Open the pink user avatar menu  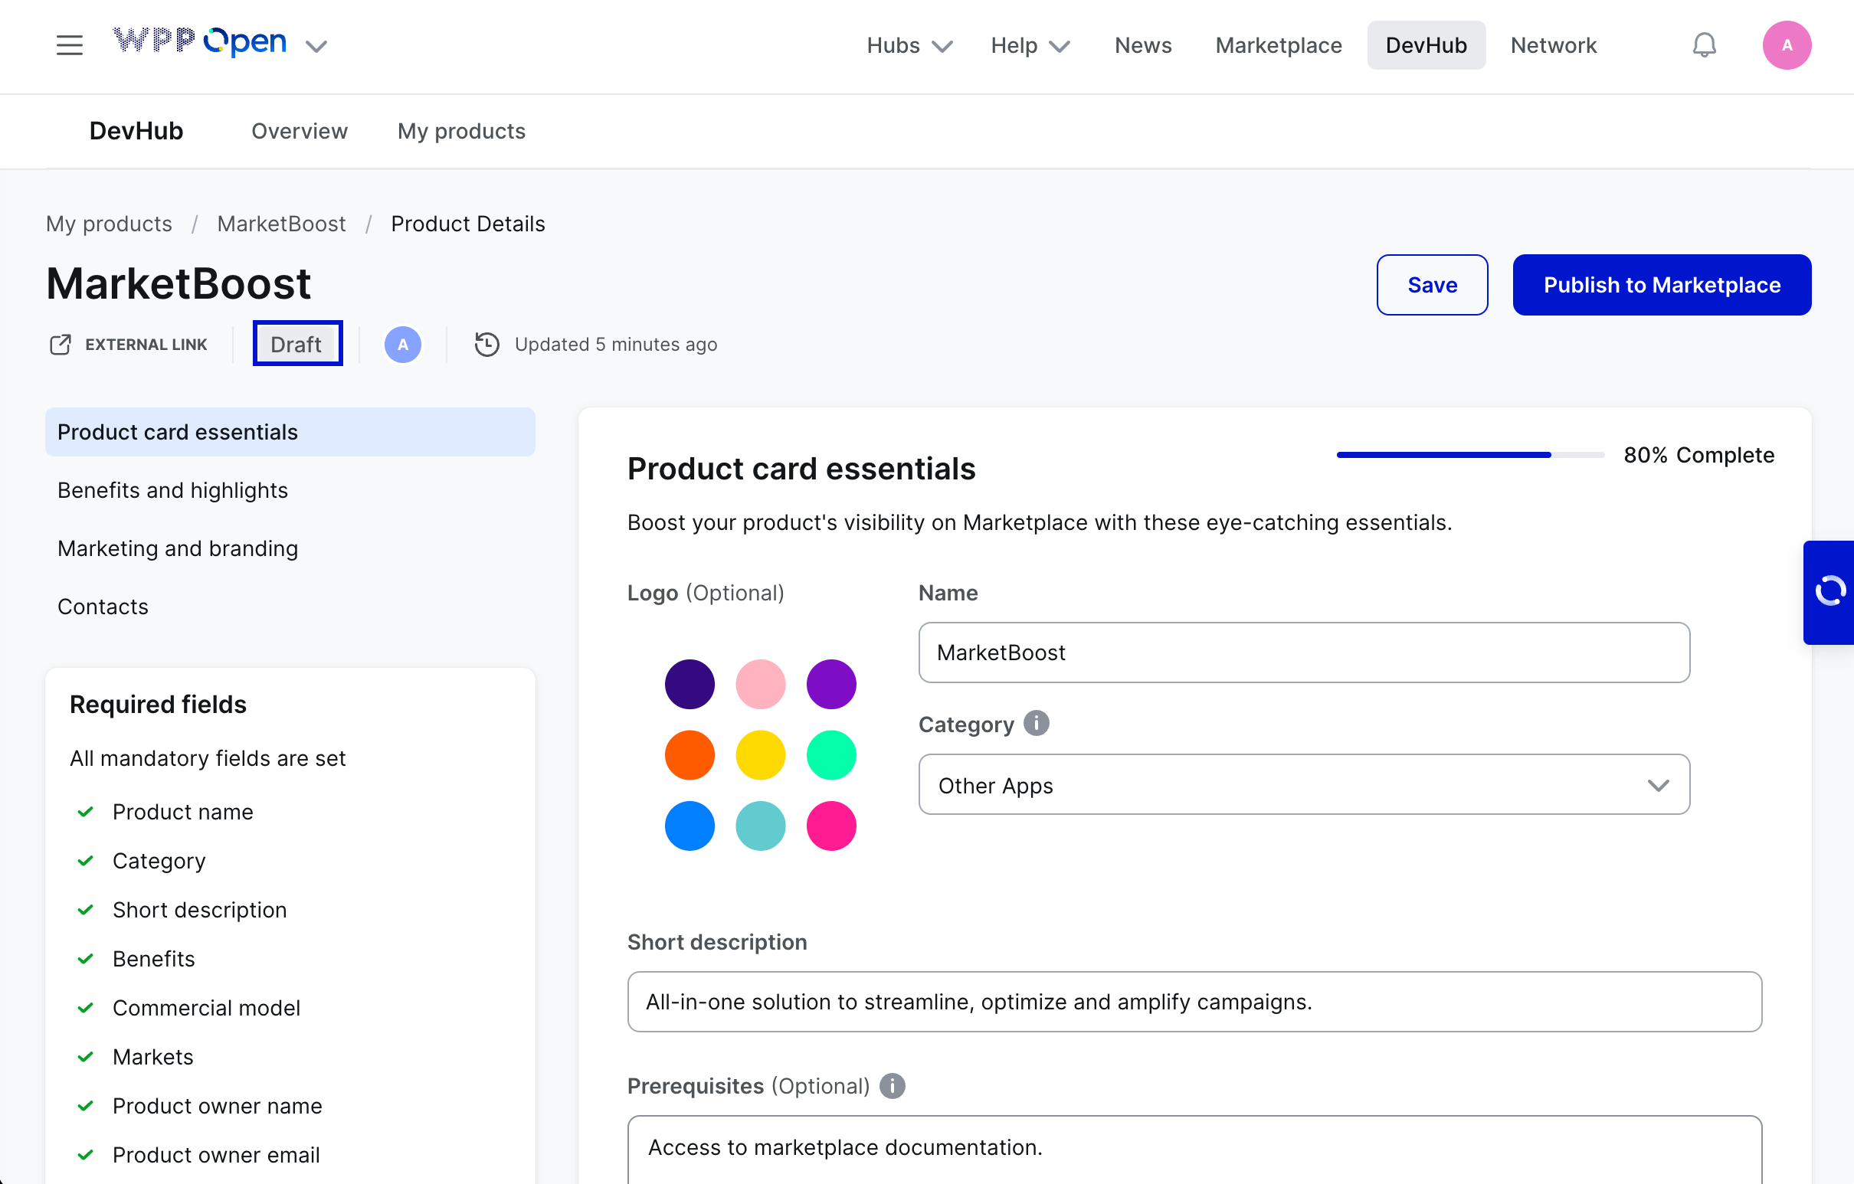[1787, 45]
